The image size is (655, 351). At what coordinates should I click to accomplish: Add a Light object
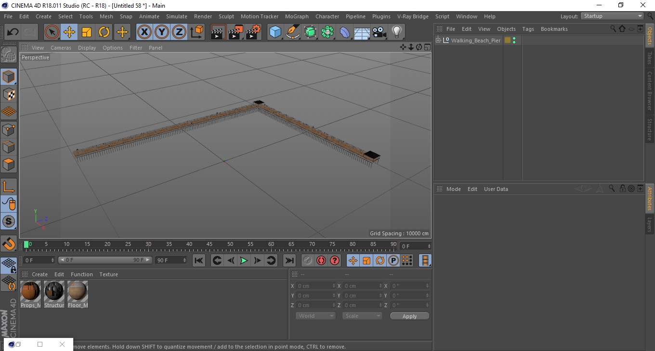click(x=397, y=32)
